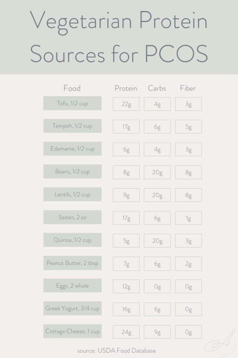Click the Protein column header

tap(126, 88)
